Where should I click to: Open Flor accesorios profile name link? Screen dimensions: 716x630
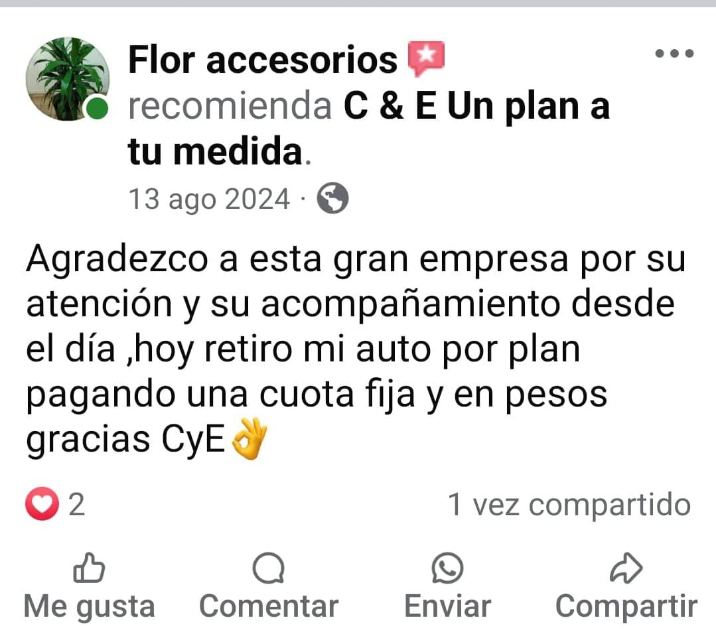263,60
